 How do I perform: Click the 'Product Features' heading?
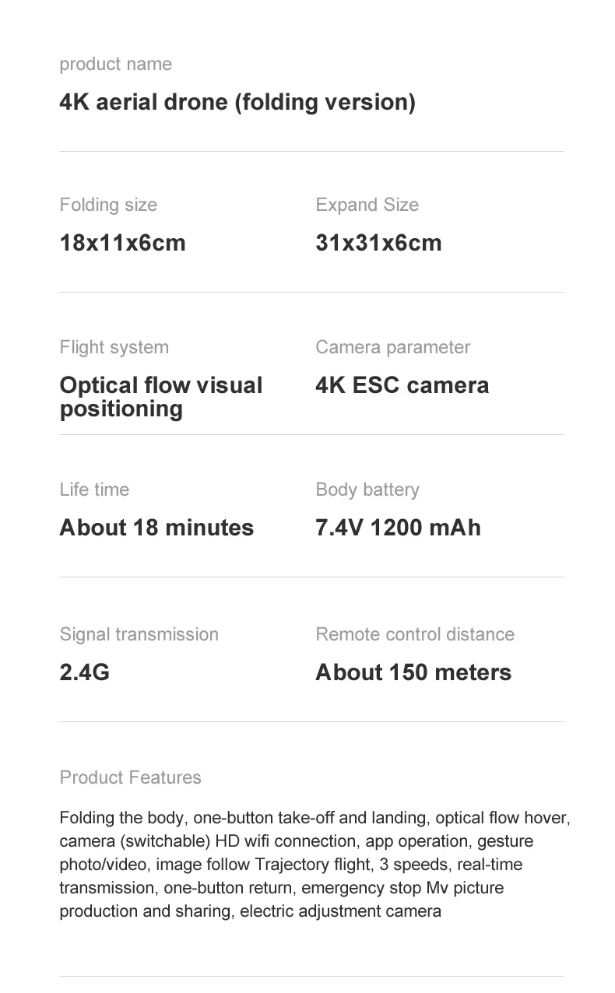coord(130,777)
